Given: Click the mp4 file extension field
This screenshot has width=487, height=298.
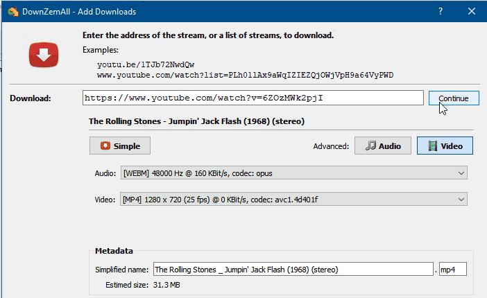Looking at the screenshot, I should point(452,269).
